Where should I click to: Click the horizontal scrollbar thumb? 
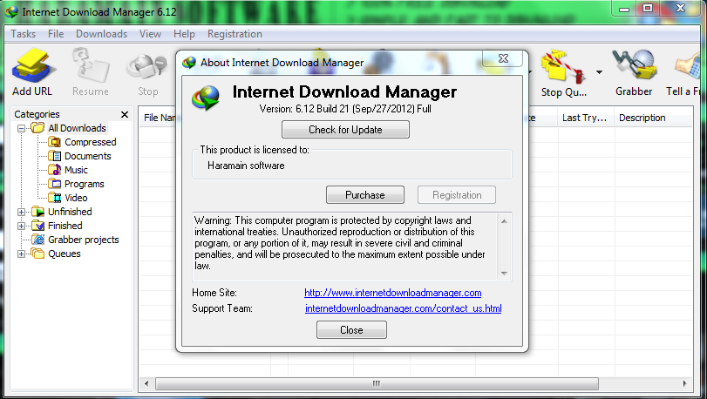tap(377, 383)
